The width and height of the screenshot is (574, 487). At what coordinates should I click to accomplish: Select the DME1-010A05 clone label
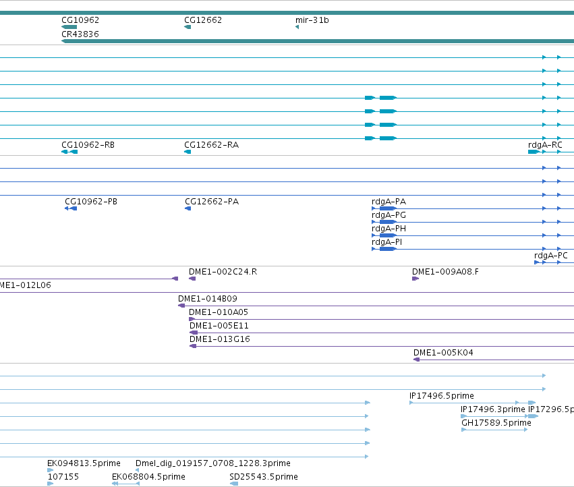click(218, 312)
